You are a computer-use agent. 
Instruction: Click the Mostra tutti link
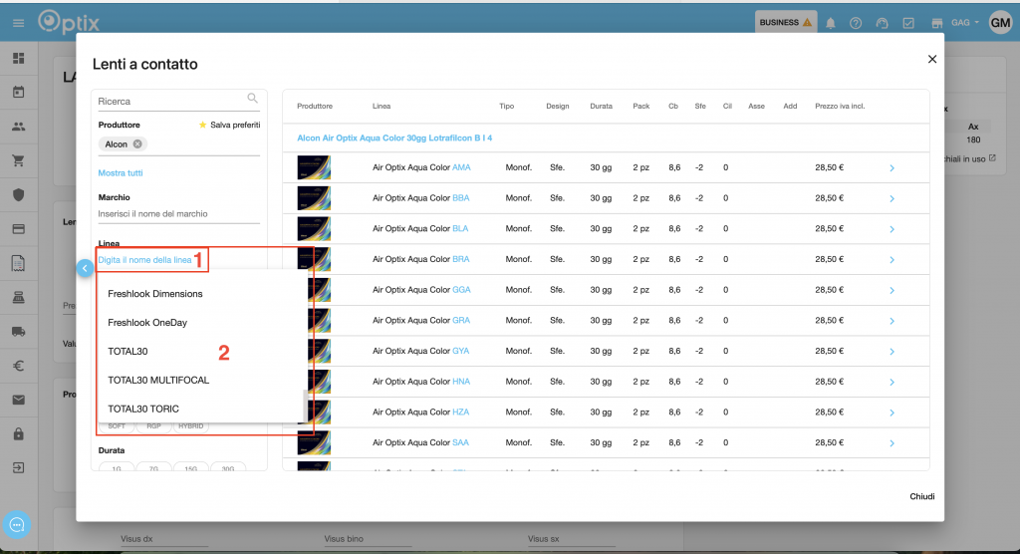[121, 173]
